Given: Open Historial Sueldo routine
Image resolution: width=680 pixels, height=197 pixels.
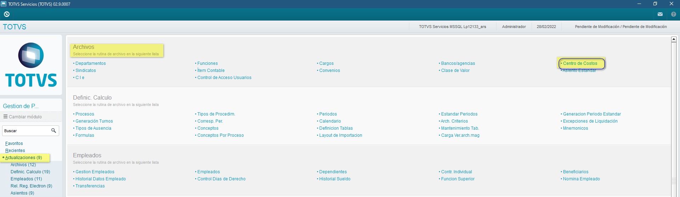Looking at the screenshot, I should [335, 179].
